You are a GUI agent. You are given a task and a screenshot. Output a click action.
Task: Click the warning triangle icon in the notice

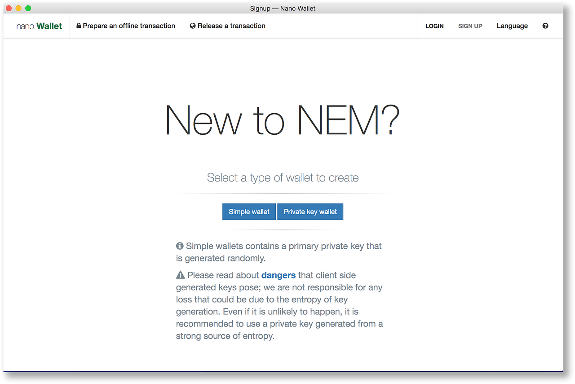click(x=179, y=274)
